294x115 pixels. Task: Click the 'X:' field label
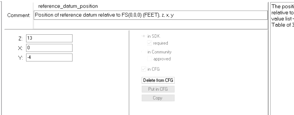tap(21, 48)
